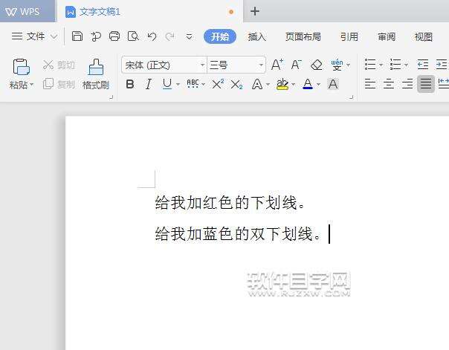Redo the last undone action
The width and height of the screenshot is (449, 350).
(x=170, y=36)
